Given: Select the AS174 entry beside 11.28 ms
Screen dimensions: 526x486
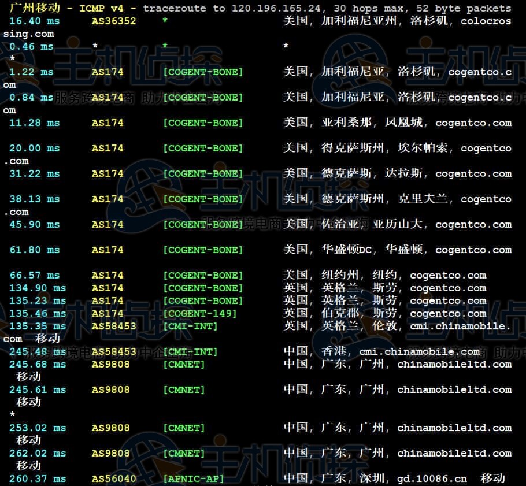Looking at the screenshot, I should (x=108, y=123).
